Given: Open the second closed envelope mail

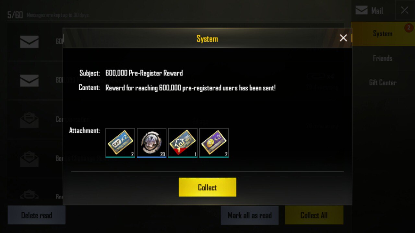Looking at the screenshot, I should point(30,81).
